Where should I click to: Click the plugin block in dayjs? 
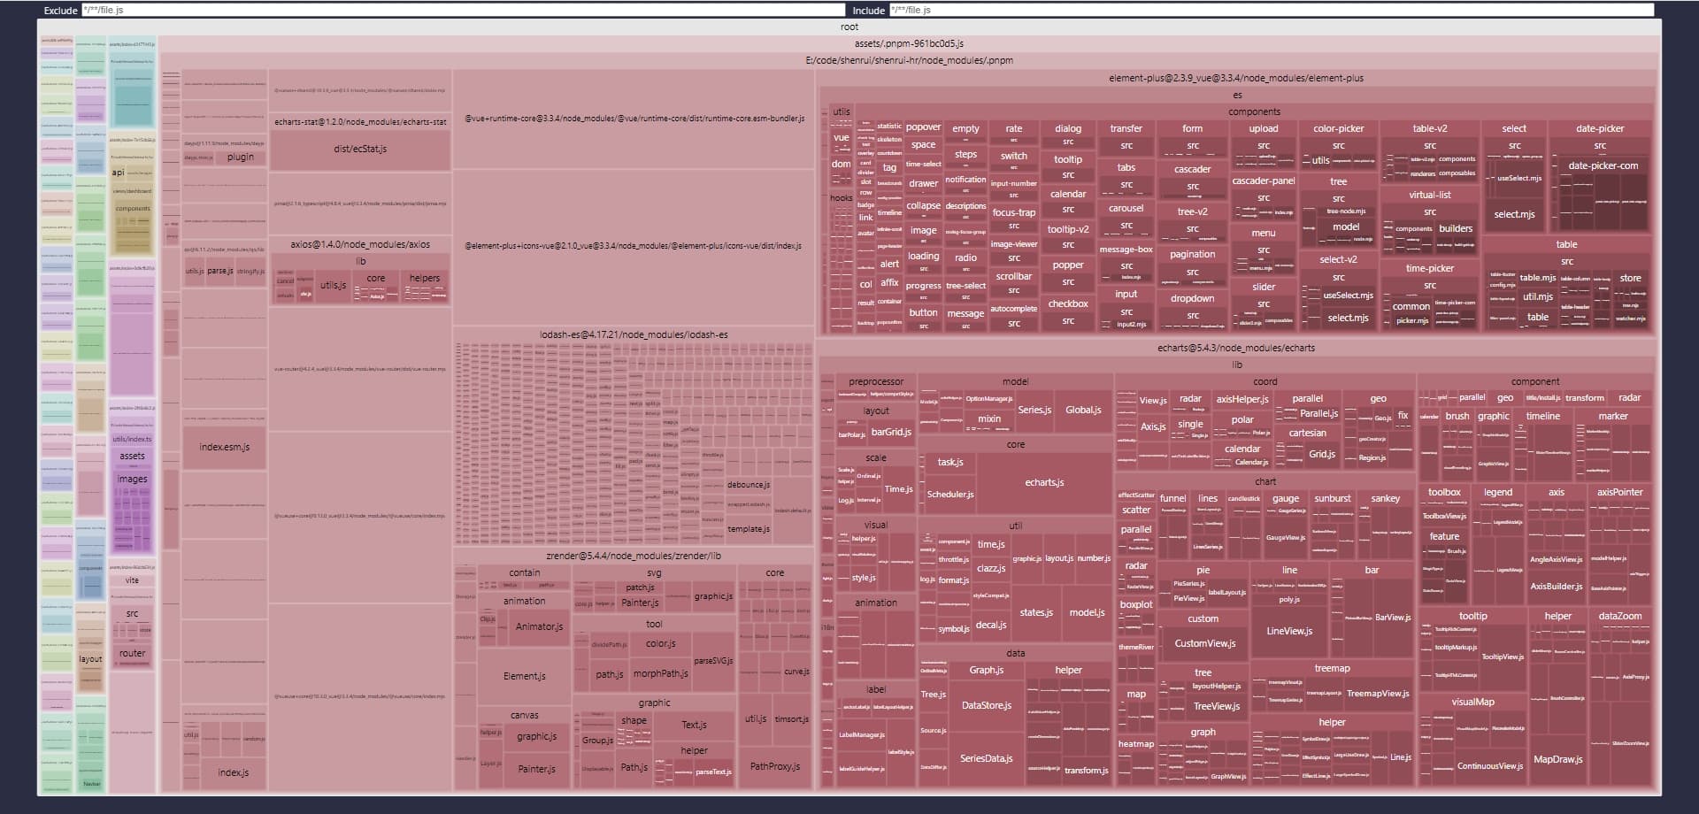240,157
